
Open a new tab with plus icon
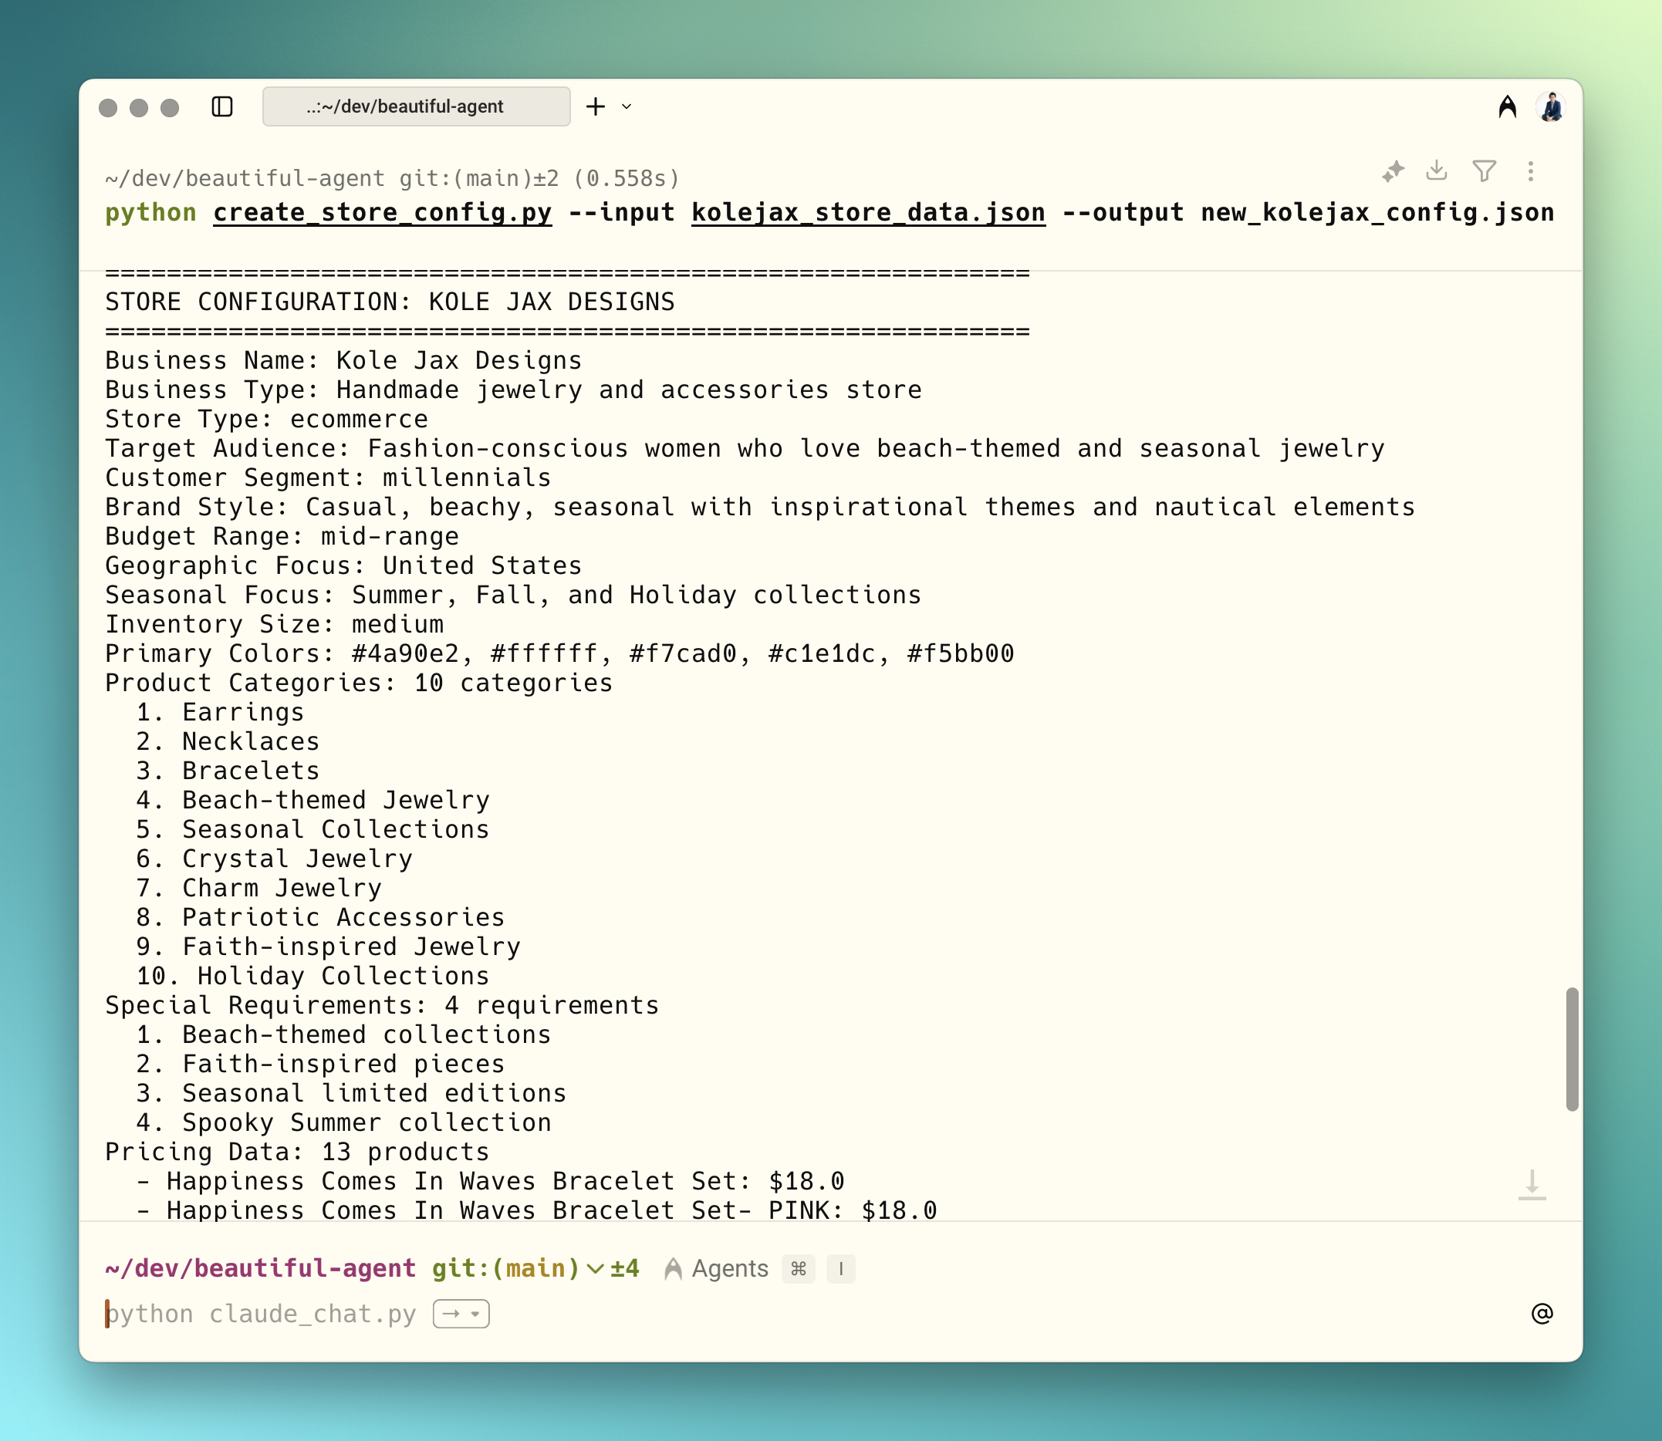[596, 106]
